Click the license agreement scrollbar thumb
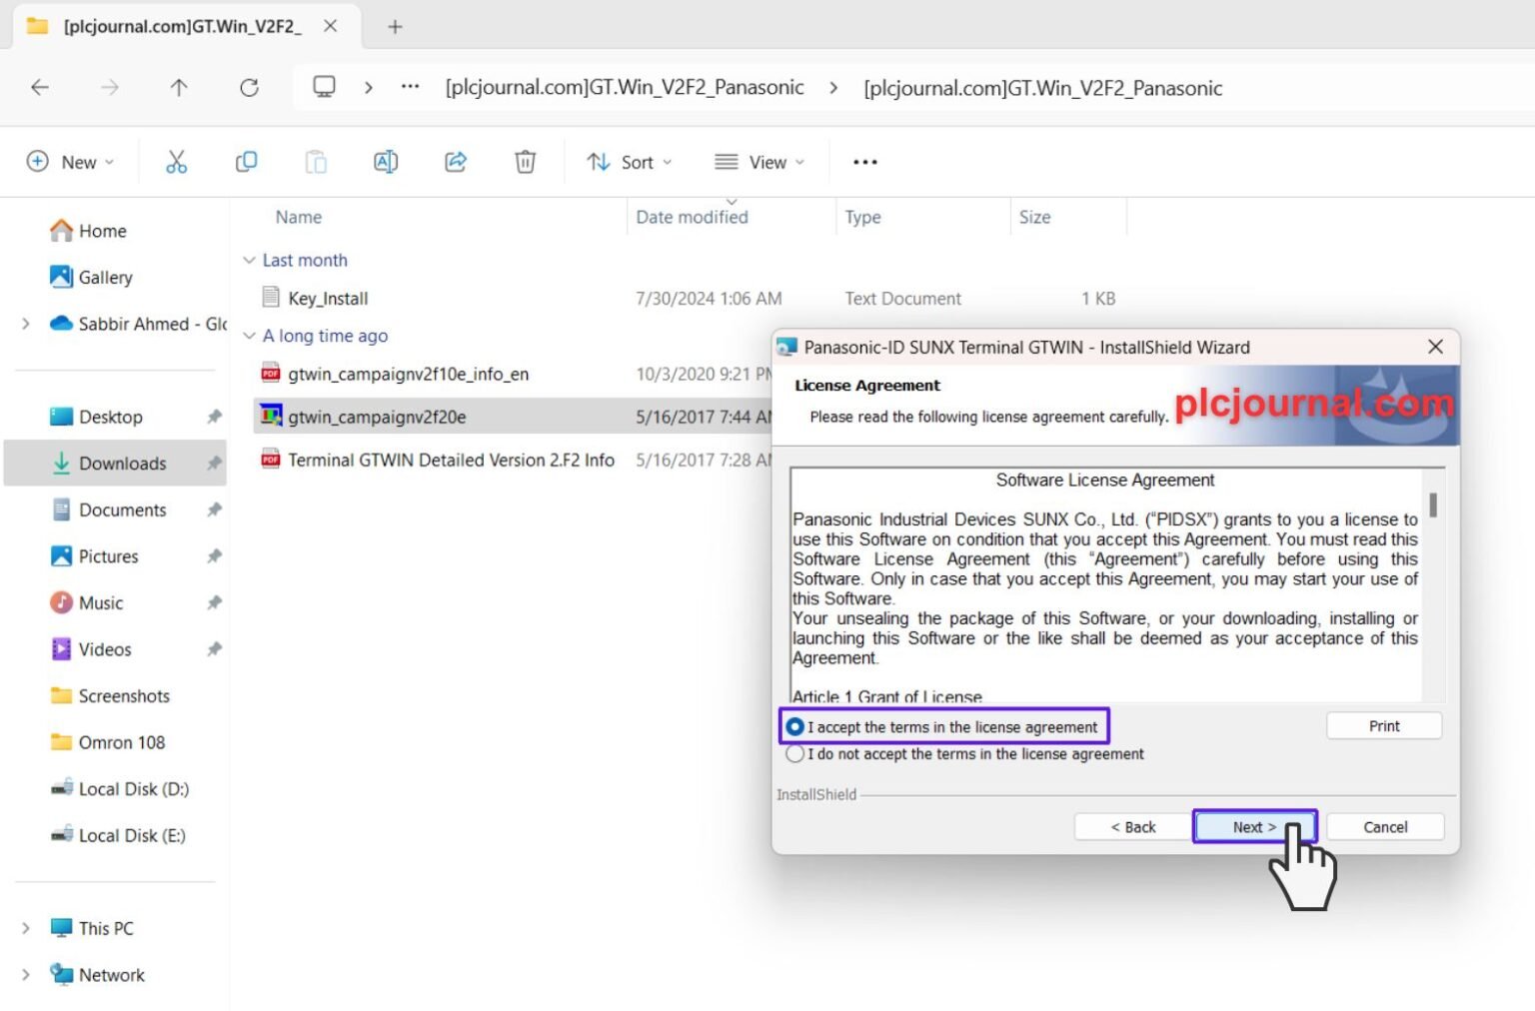The image size is (1535, 1011). pos(1433,505)
